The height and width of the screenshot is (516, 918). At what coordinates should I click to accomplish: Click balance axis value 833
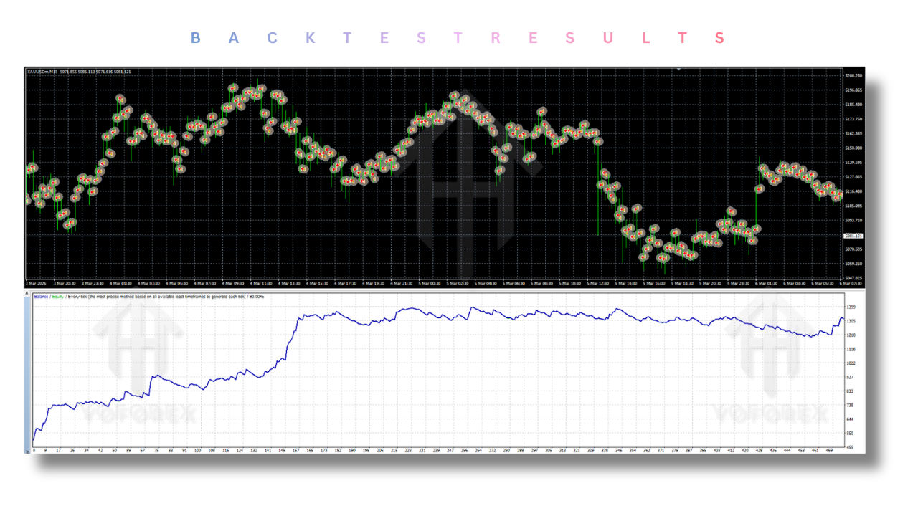tap(850, 391)
